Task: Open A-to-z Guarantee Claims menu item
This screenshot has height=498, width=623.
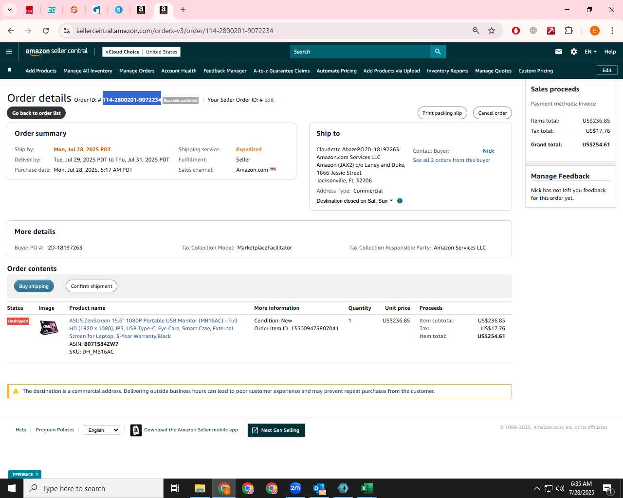Action: tap(281, 71)
